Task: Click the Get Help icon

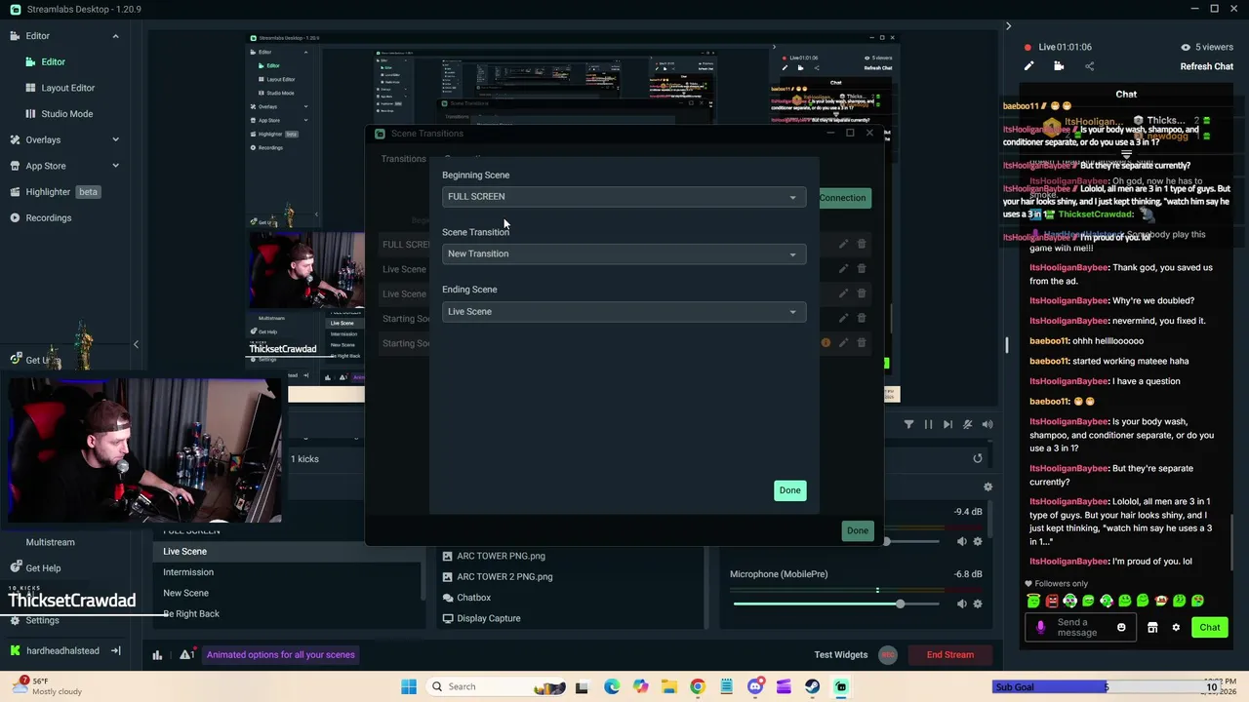Action: click(x=15, y=567)
